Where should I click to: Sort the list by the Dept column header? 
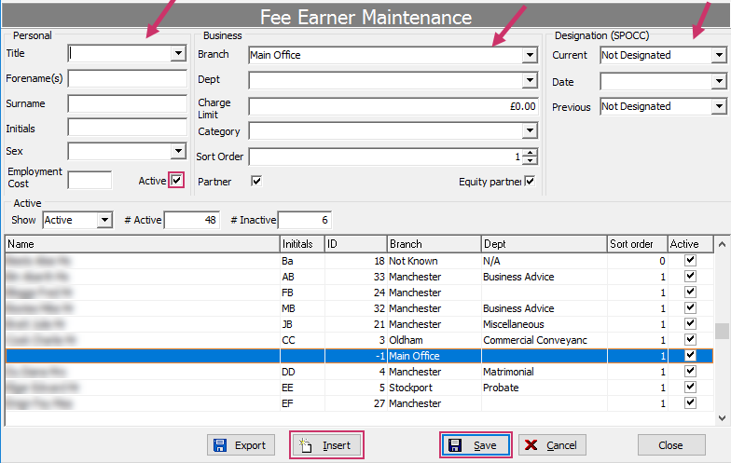[x=545, y=244]
